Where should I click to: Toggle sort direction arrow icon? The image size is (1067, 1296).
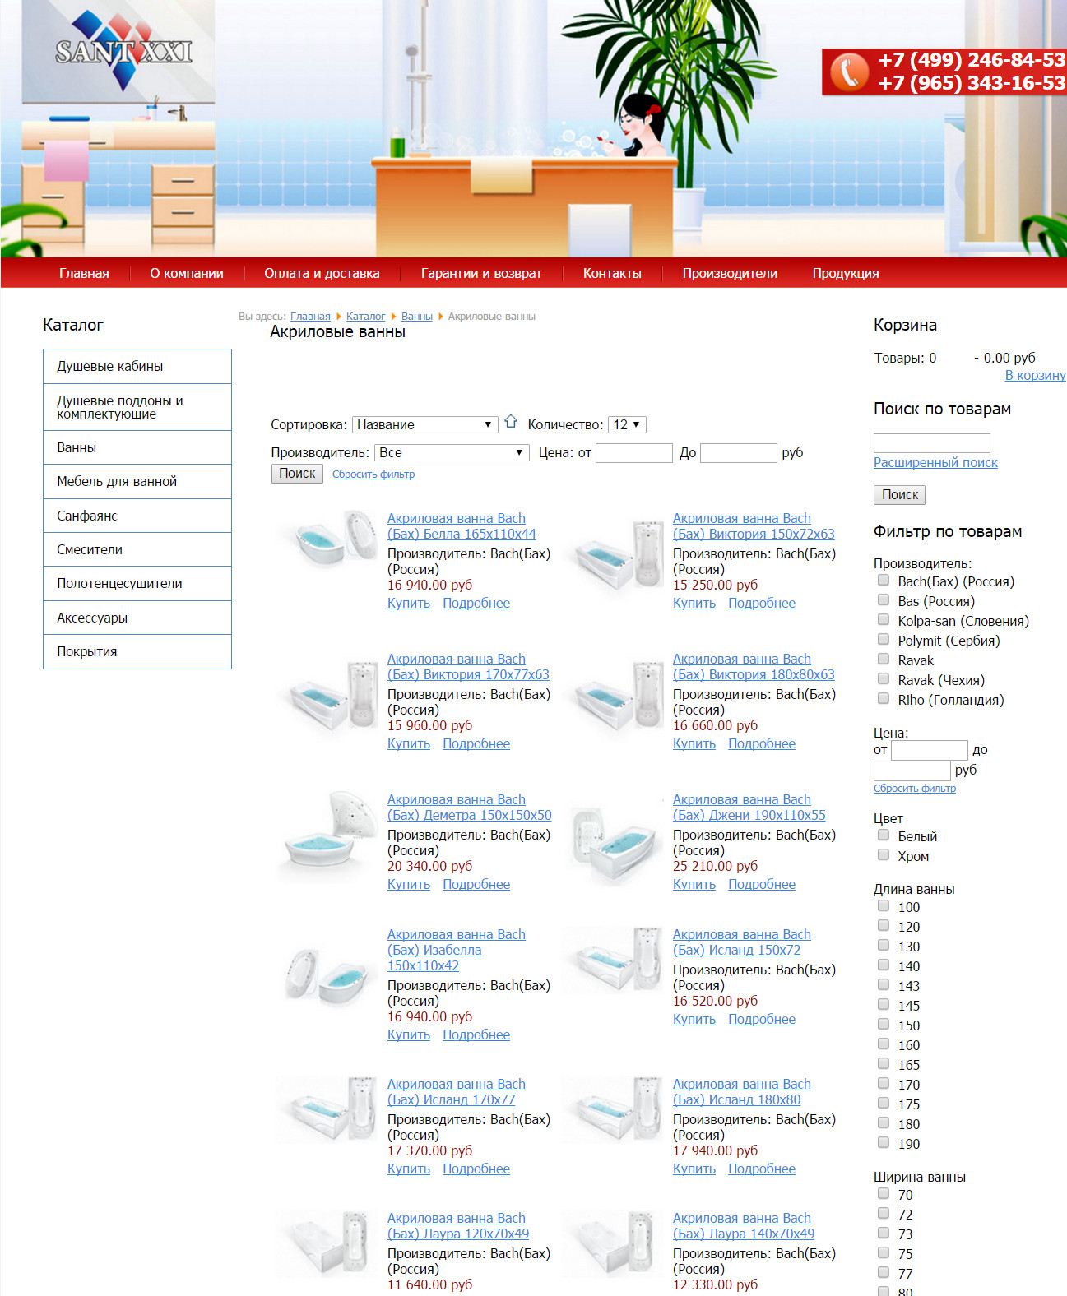coord(511,422)
